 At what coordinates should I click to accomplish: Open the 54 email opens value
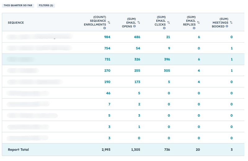point(138,48)
